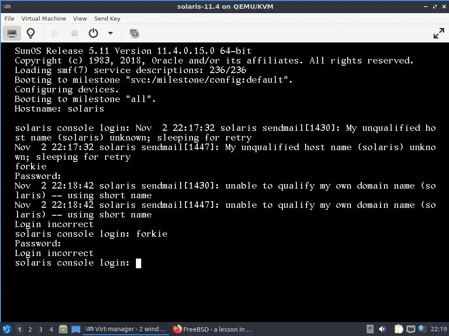Open the update notification tray icon
This screenshot has height=336, width=449.
[421, 328]
